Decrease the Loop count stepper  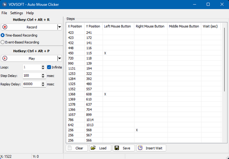tap(43, 68)
